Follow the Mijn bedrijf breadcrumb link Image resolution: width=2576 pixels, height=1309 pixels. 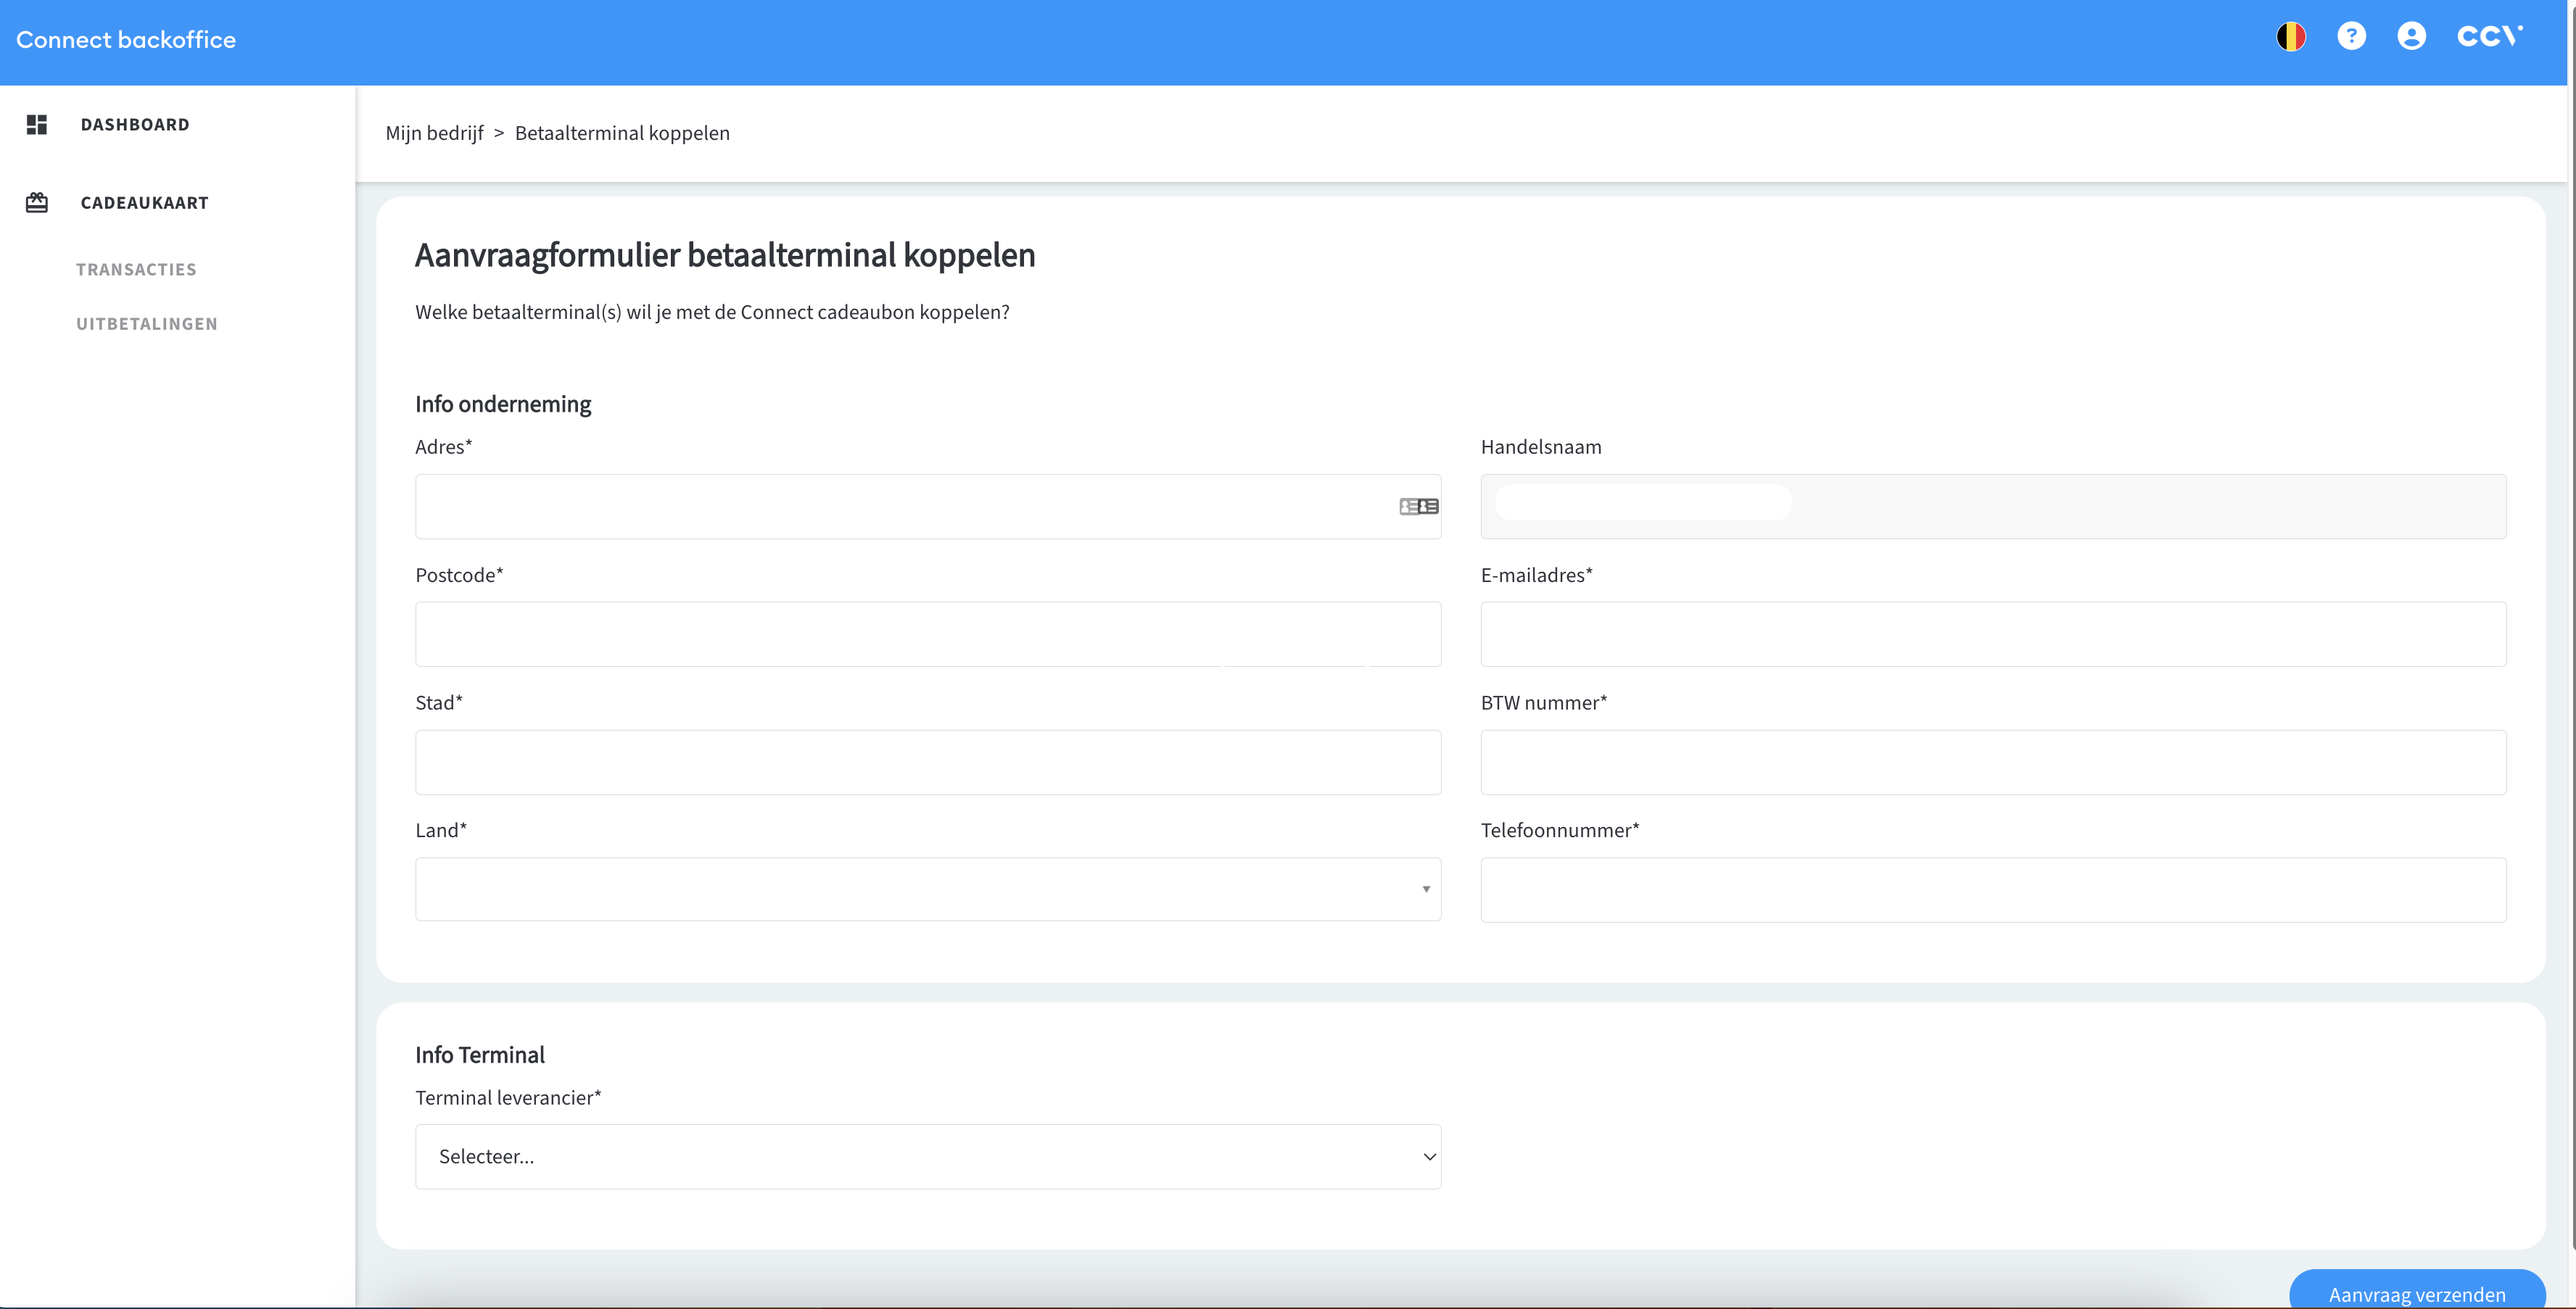[434, 133]
